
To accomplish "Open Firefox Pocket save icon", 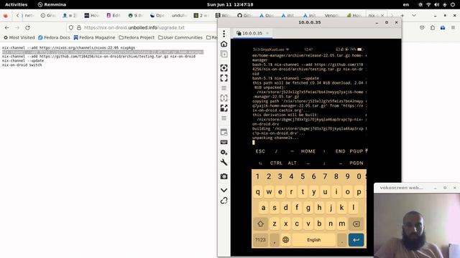I will pos(422,27).
